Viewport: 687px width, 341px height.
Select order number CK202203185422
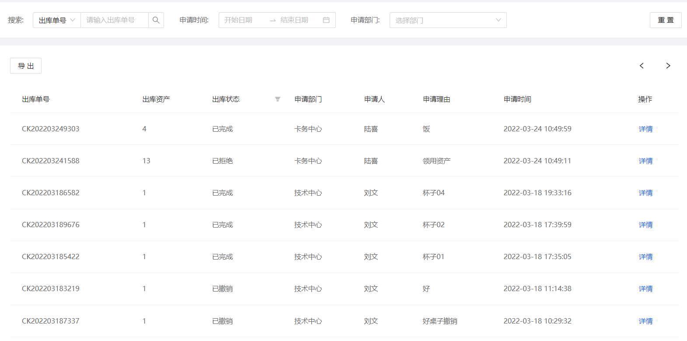51,257
